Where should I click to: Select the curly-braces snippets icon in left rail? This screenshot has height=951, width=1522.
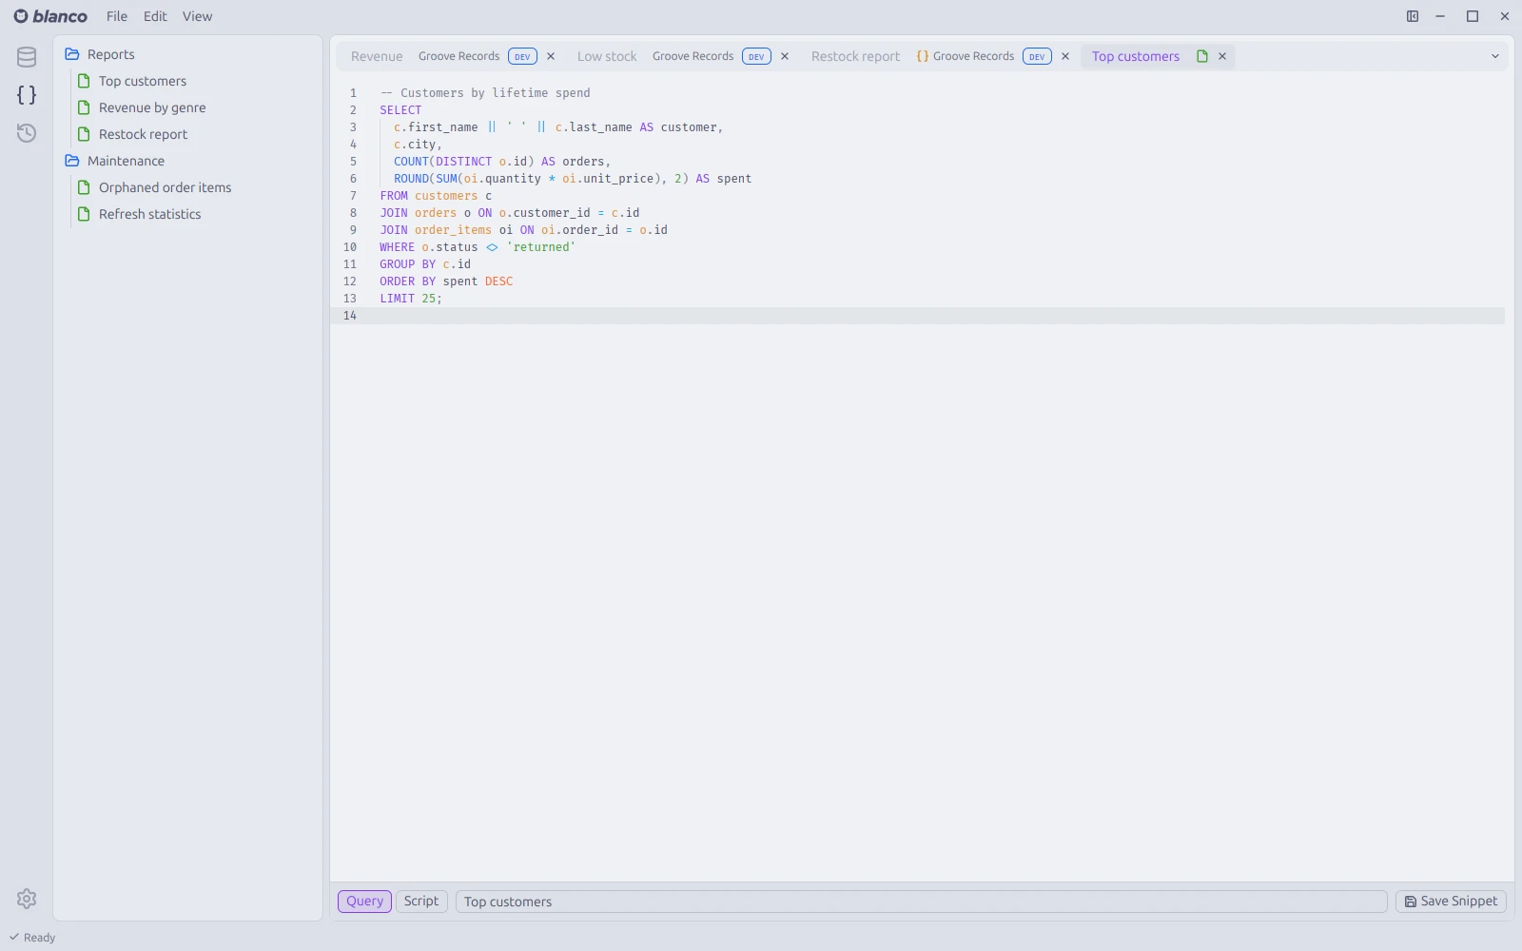(27, 95)
